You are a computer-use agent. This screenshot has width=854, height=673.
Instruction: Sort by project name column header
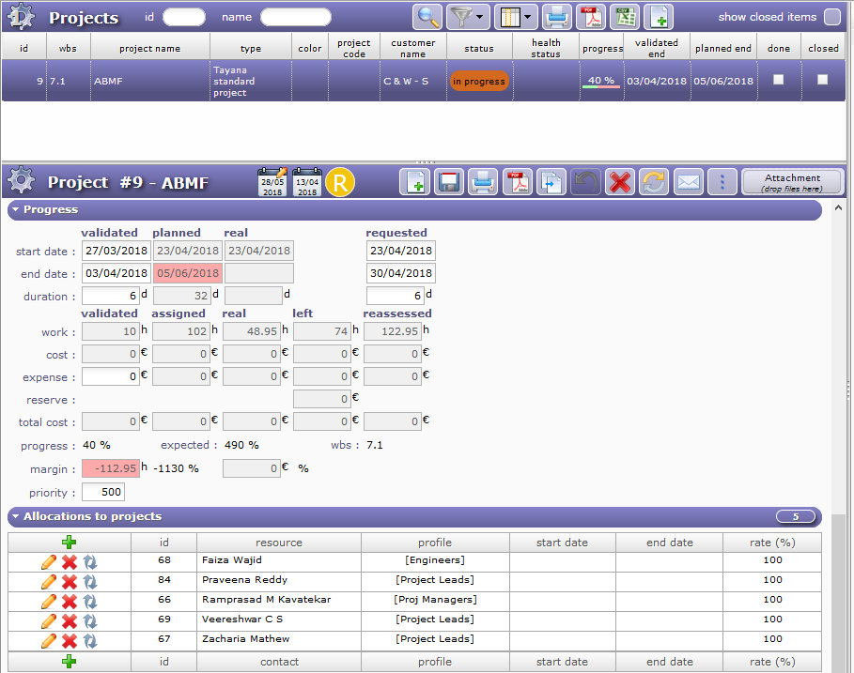(149, 49)
